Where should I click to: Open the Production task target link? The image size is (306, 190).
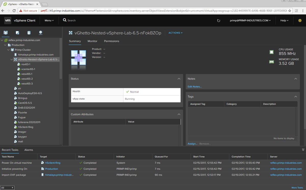[52, 169]
